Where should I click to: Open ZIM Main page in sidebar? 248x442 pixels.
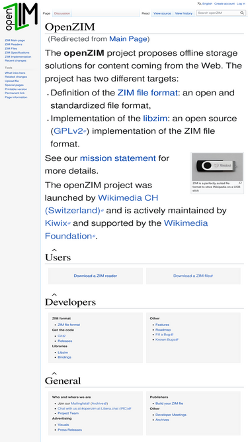15,40
